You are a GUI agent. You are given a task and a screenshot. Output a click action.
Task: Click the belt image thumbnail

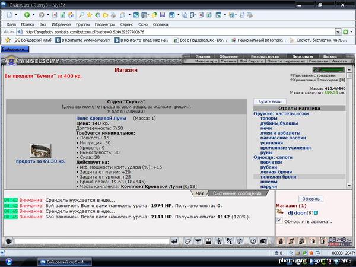(40, 151)
